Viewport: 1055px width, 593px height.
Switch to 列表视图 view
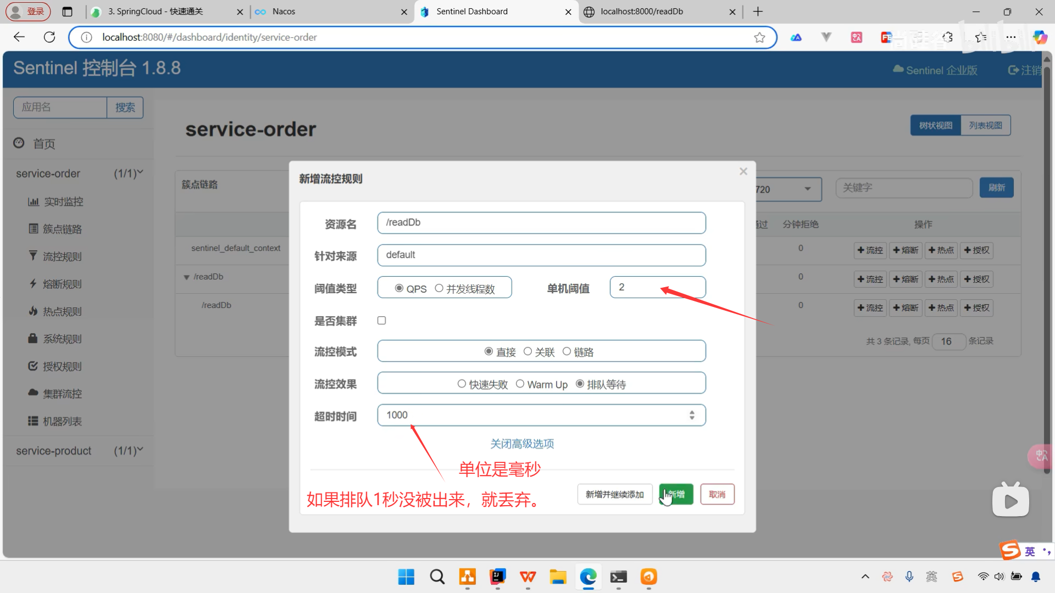coord(985,125)
